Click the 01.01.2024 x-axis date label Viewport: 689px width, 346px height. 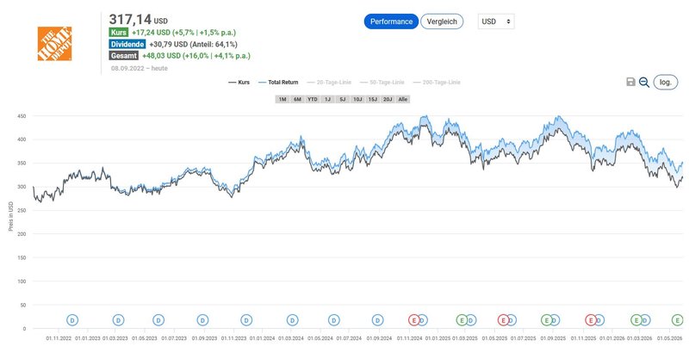[x=263, y=338]
